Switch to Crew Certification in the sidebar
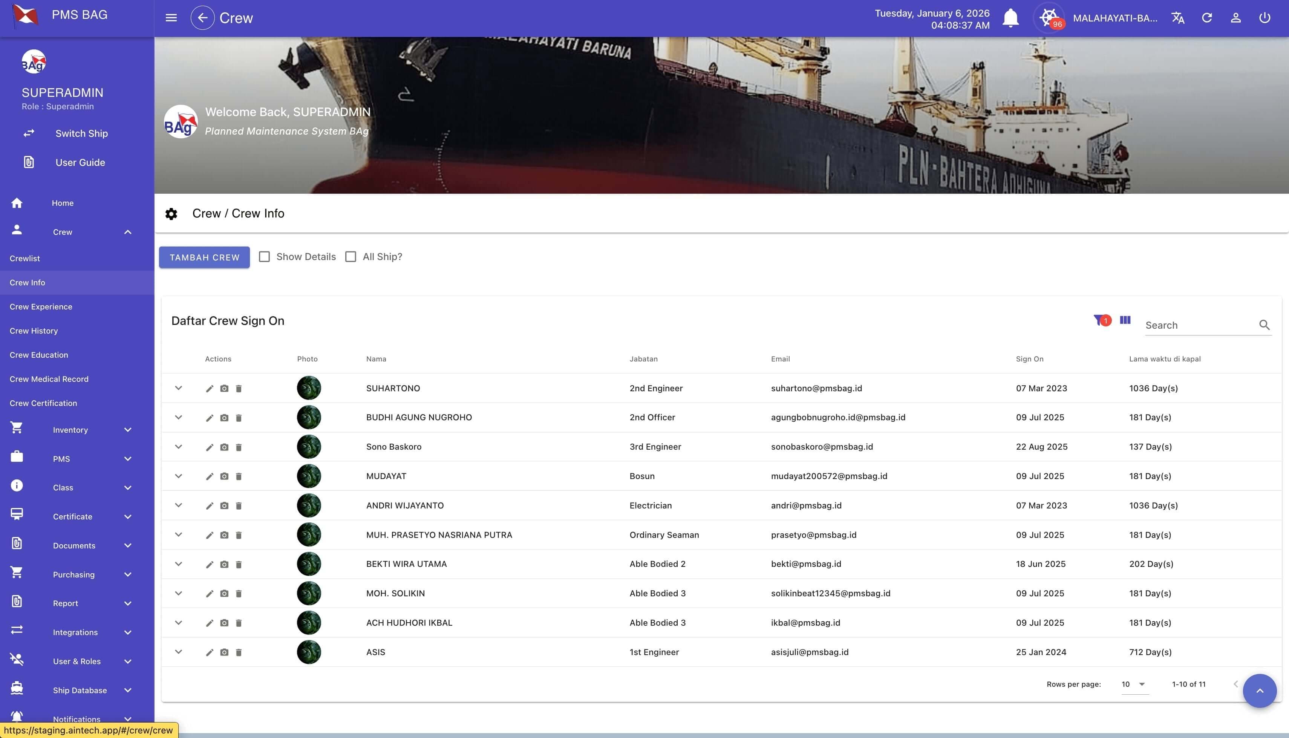 click(43, 403)
